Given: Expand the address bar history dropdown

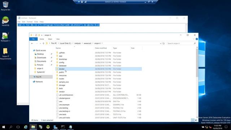Looking at the screenshot, I should 160,43.
